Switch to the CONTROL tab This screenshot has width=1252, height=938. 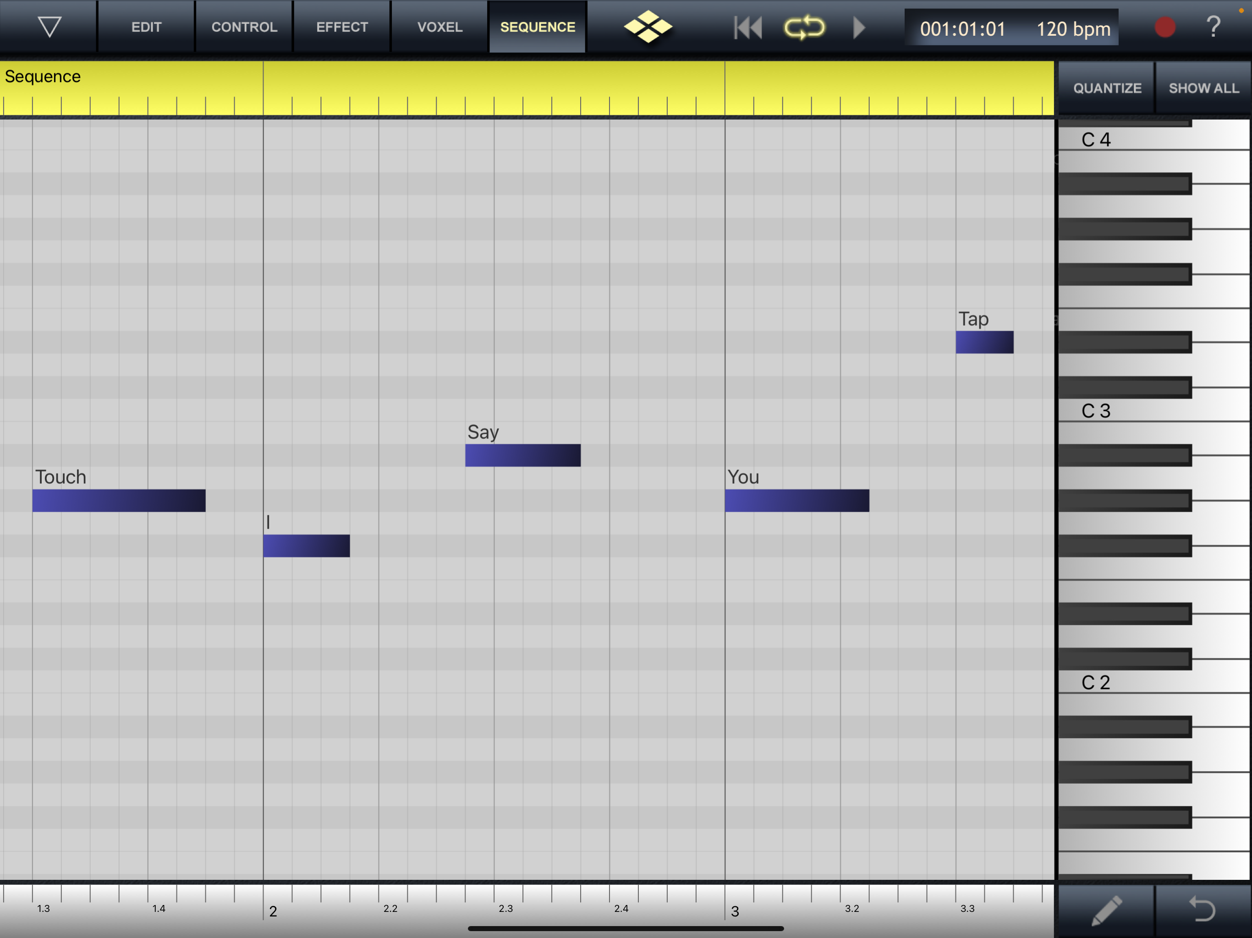pyautogui.click(x=244, y=27)
